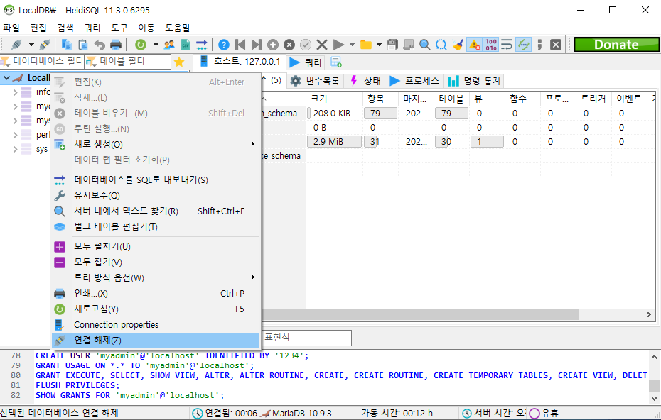Toggle the word wrap toolbar icon

(507, 45)
